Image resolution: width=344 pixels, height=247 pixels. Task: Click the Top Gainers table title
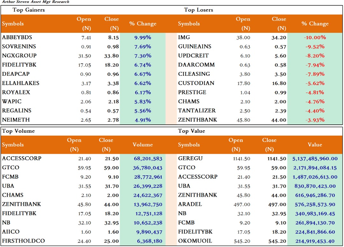pos(29,10)
